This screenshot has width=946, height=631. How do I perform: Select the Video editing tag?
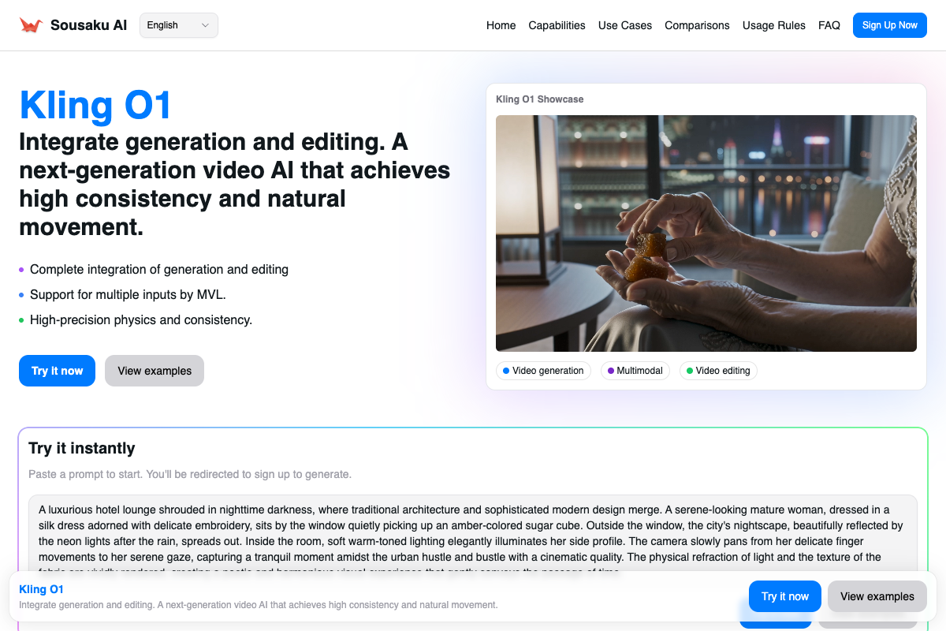[x=718, y=371]
